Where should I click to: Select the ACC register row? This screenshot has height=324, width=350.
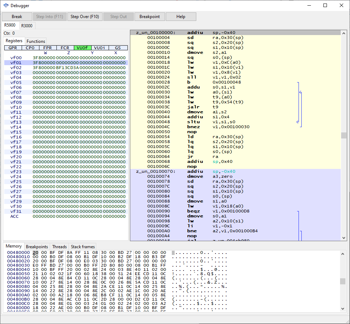66,216
